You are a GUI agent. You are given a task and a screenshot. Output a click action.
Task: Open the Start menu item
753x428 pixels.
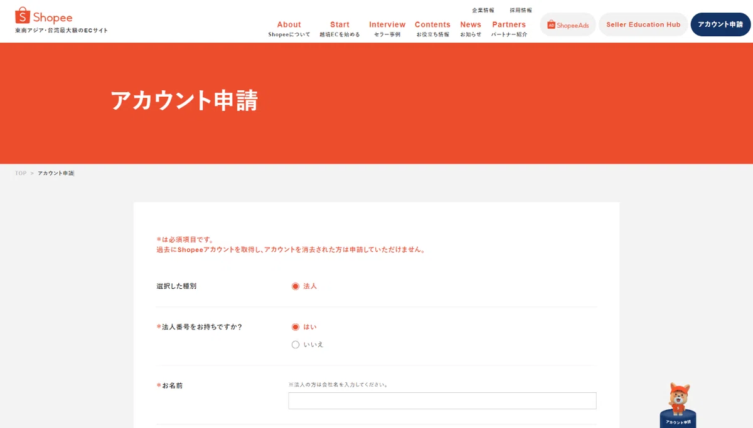pyautogui.click(x=339, y=29)
